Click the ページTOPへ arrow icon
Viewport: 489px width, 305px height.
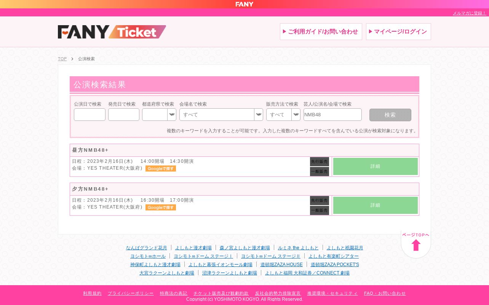tap(416, 244)
